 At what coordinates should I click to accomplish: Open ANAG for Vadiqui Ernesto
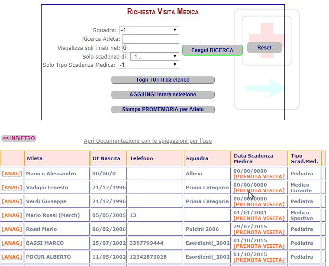[12, 187]
